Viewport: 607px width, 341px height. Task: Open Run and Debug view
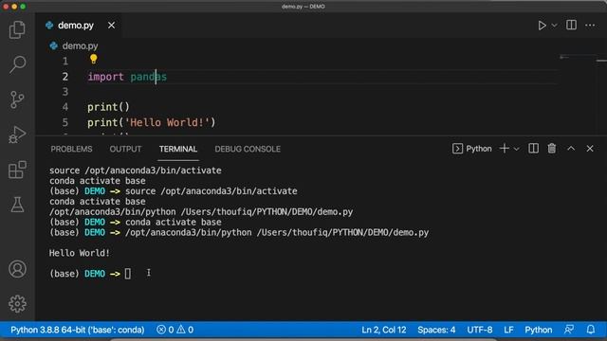click(x=17, y=135)
